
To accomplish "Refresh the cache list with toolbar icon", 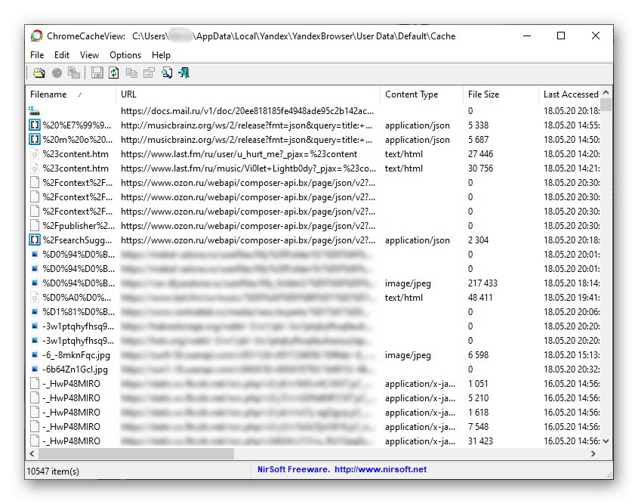I will click(x=114, y=73).
